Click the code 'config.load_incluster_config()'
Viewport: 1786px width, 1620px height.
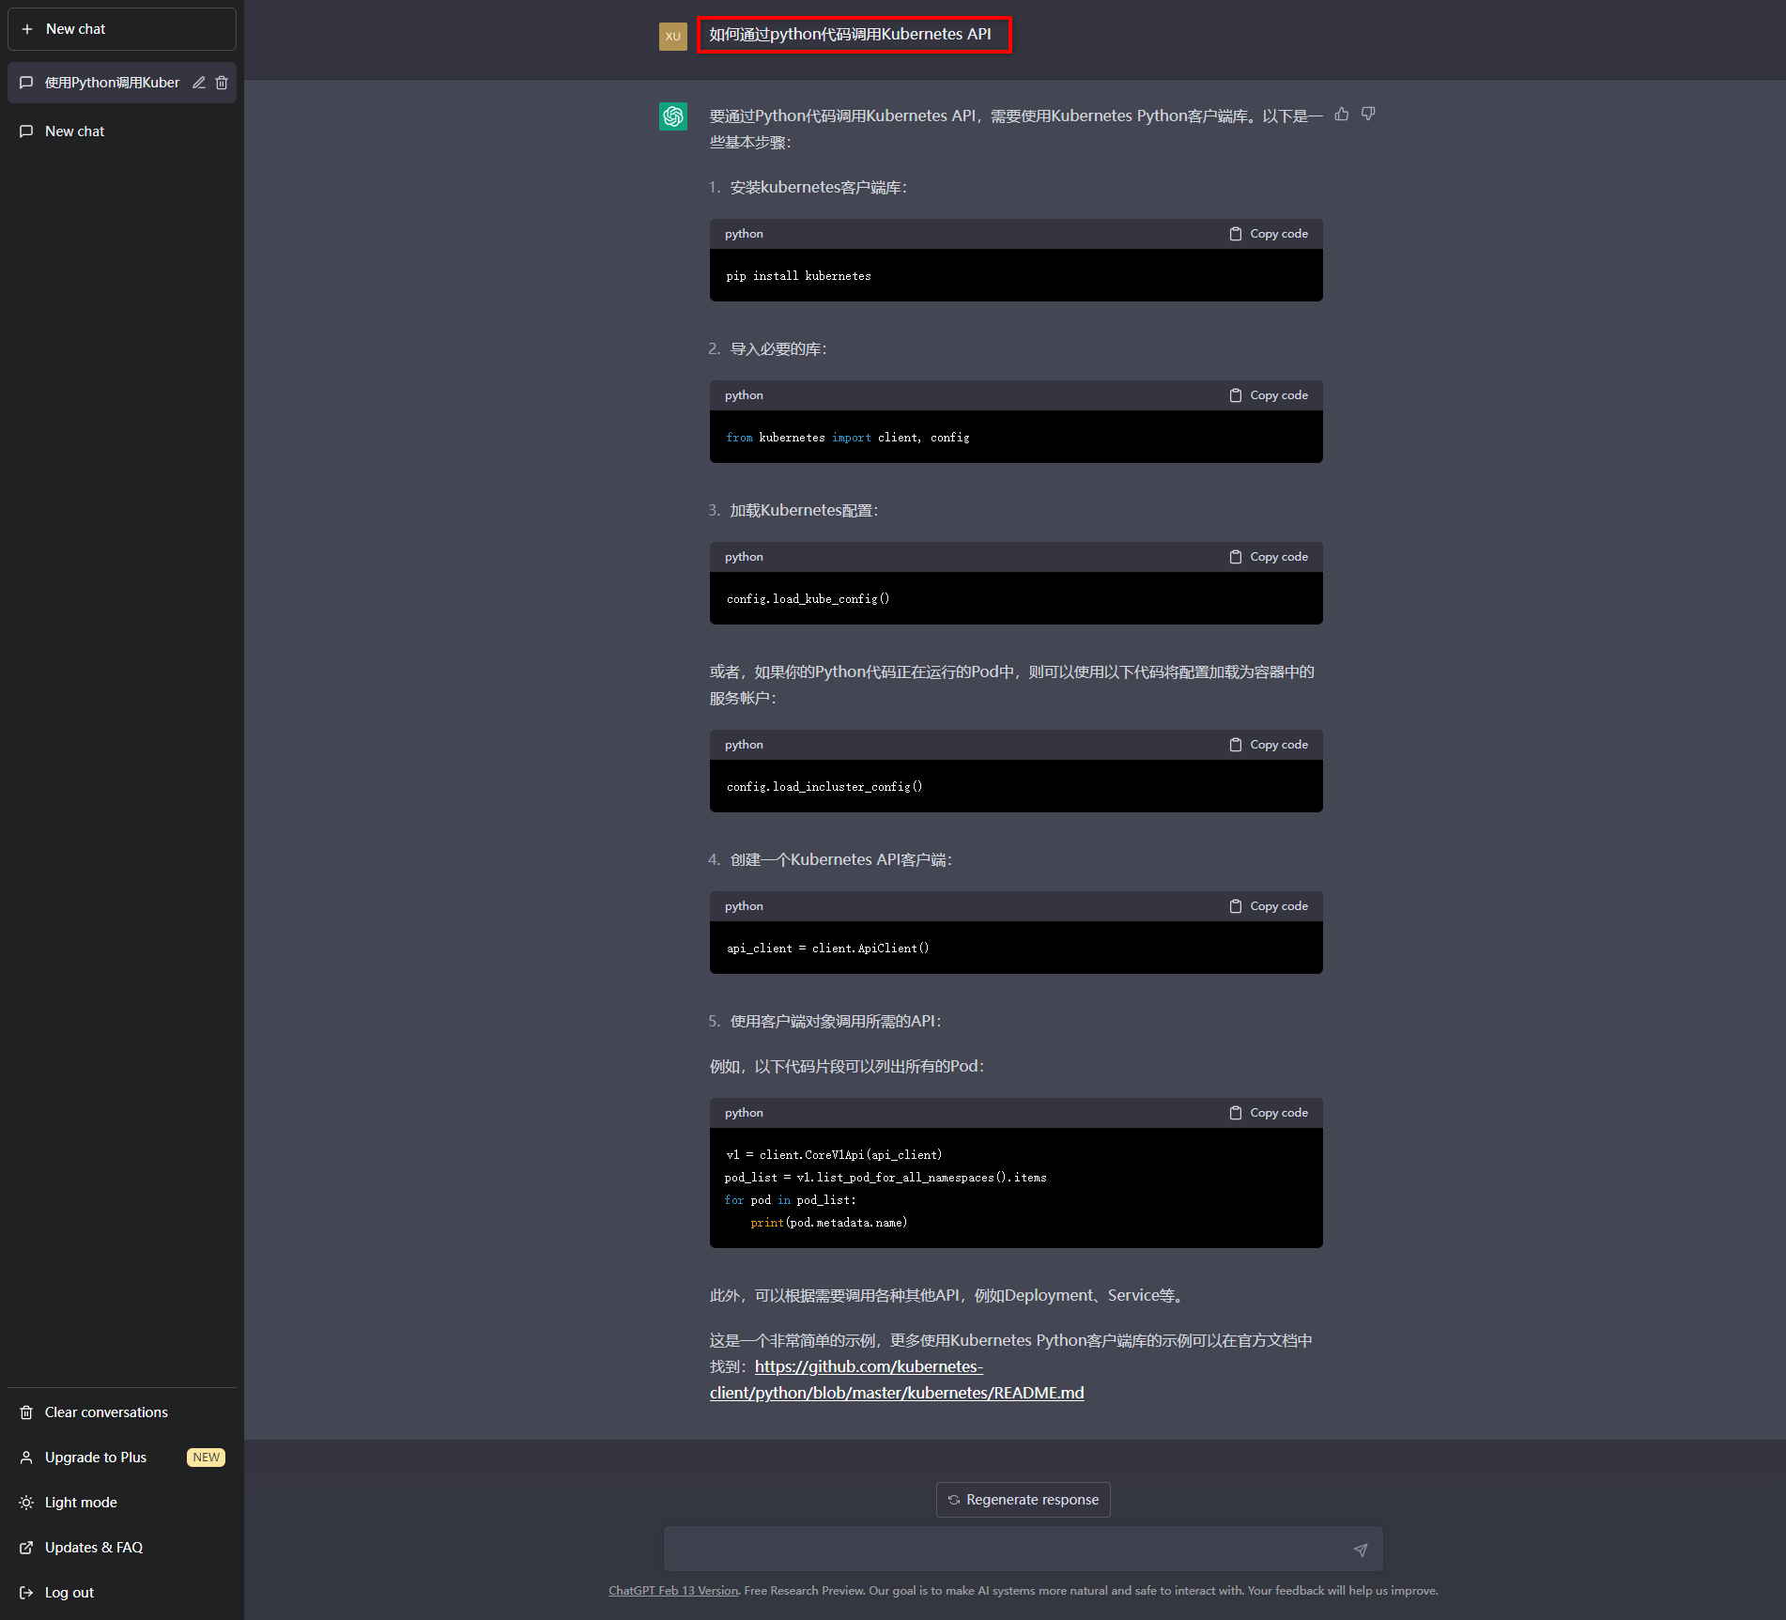(824, 787)
